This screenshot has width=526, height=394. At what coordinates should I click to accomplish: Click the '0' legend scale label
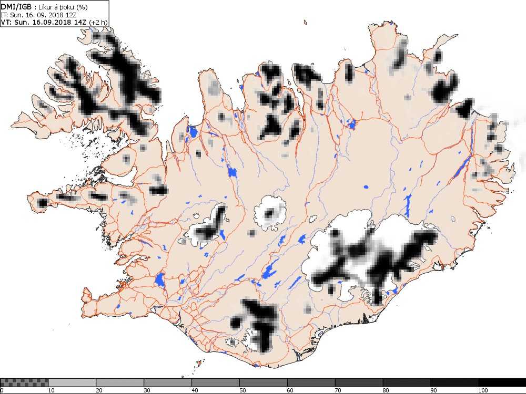click(x=2, y=390)
